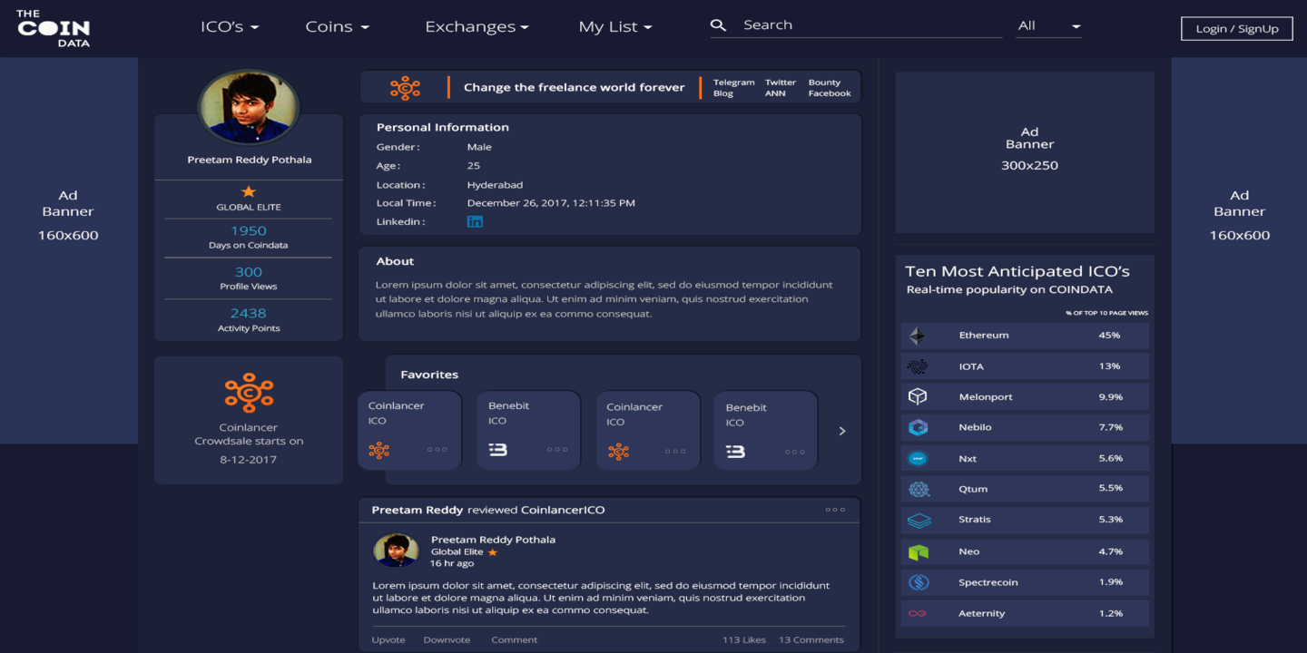This screenshot has width=1307, height=653.
Task: Go to The Coin Data logo home
Action: tap(54, 28)
